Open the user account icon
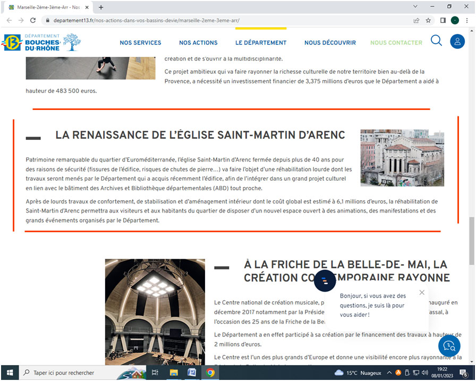This screenshot has width=476, height=381. click(457, 41)
